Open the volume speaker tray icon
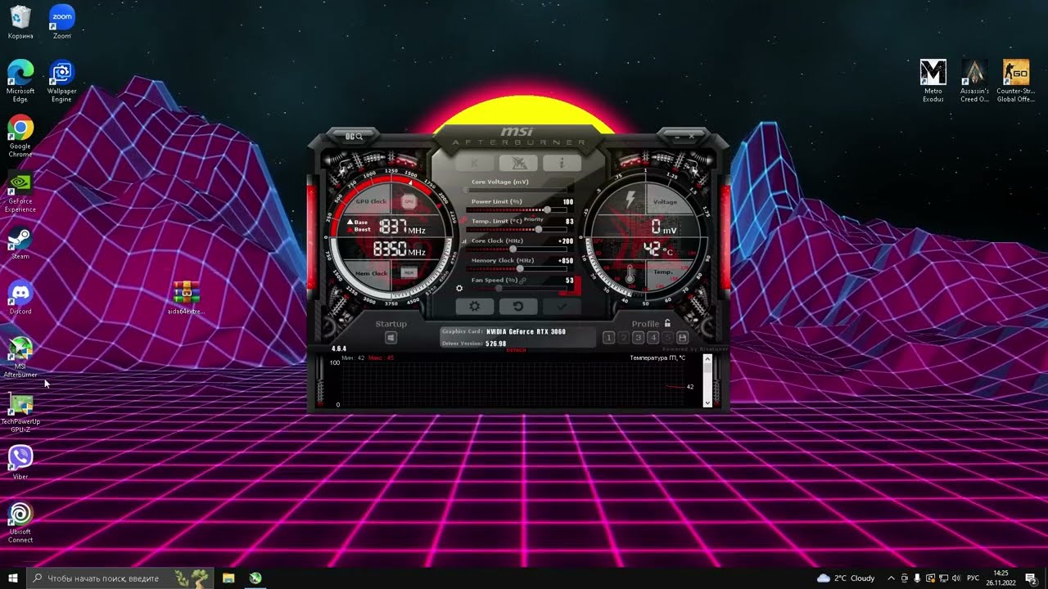 pos(956,578)
